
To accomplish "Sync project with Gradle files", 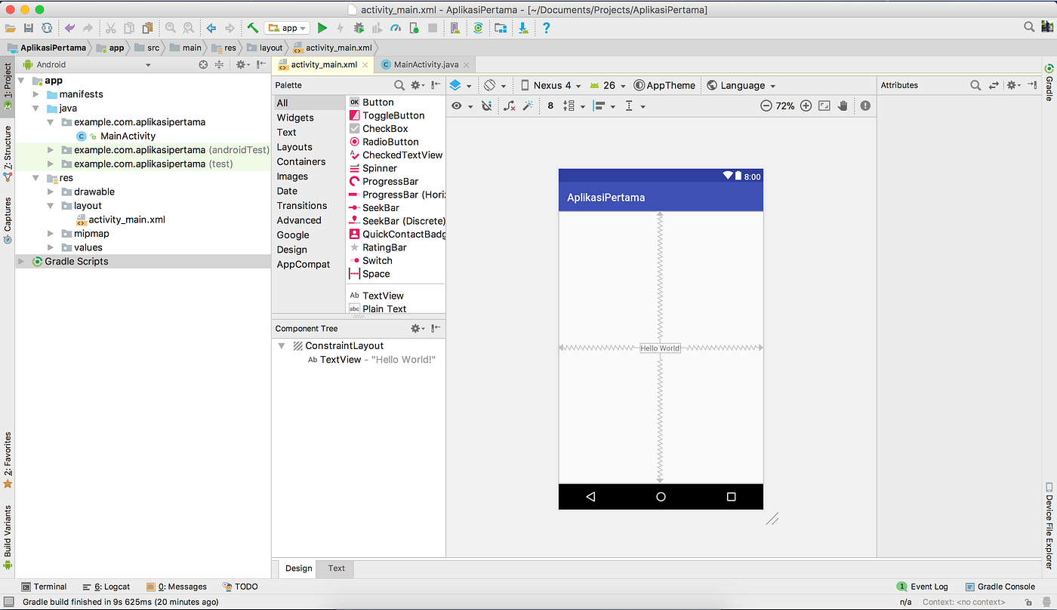I will pos(479,27).
